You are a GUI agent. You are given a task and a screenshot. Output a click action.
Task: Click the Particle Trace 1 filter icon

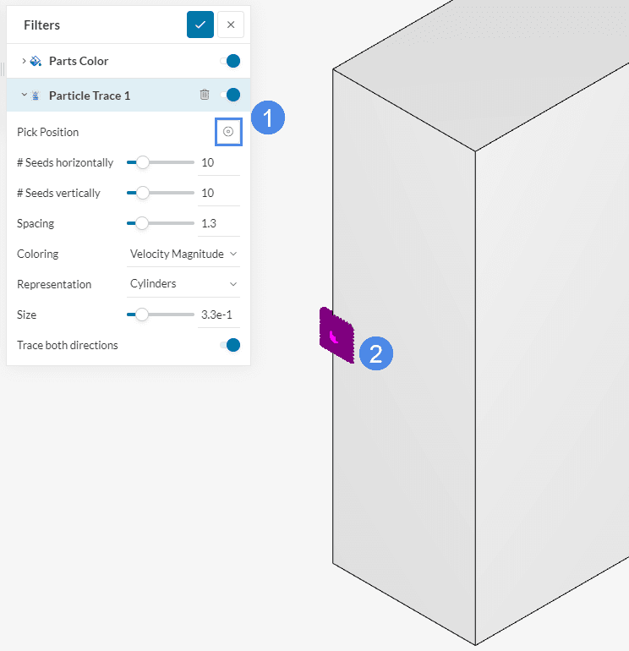click(x=36, y=96)
